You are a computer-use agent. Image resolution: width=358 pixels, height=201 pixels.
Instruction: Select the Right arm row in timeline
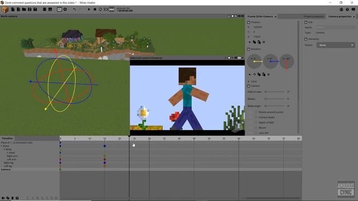tap(30, 156)
